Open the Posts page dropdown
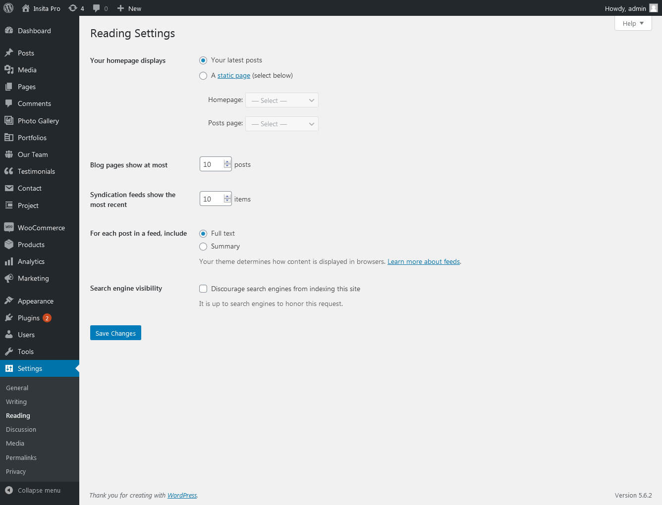This screenshot has width=662, height=505. pos(281,124)
